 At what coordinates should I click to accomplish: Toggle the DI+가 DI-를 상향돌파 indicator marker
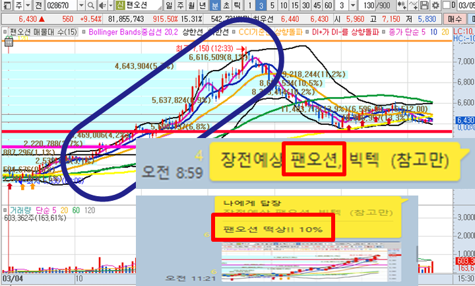coord(307,32)
